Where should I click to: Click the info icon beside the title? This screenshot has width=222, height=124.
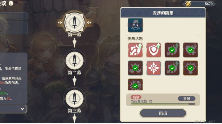[11, 3]
